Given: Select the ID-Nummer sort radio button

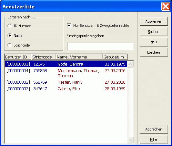Looking at the screenshot, I should pyautogui.click(x=10, y=26).
